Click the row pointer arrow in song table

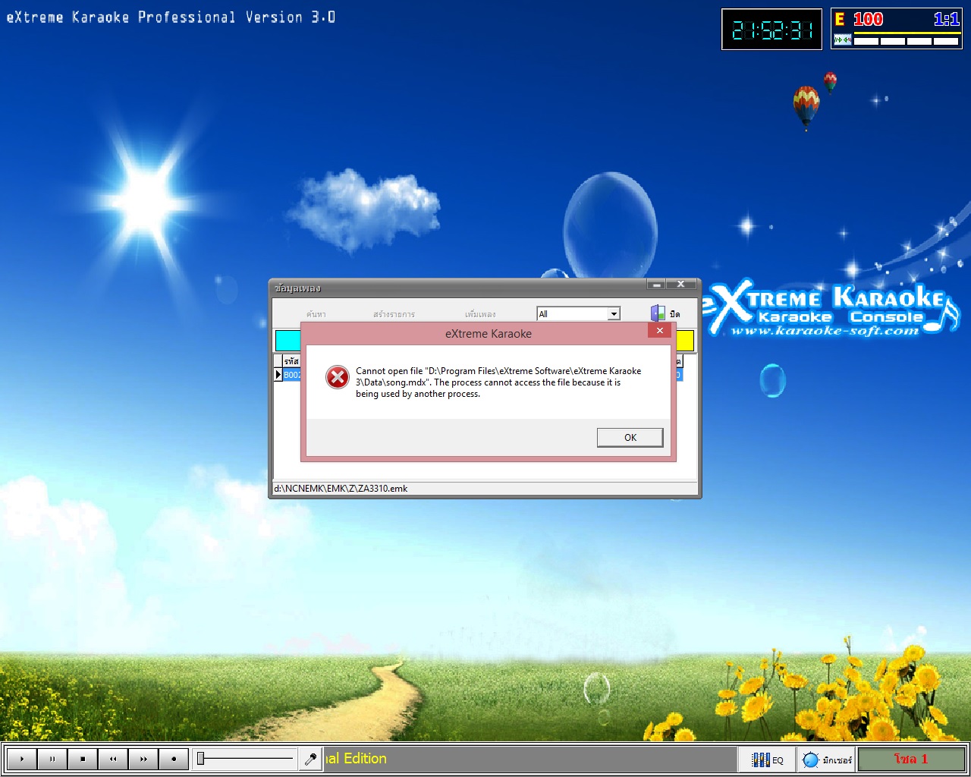pos(278,375)
